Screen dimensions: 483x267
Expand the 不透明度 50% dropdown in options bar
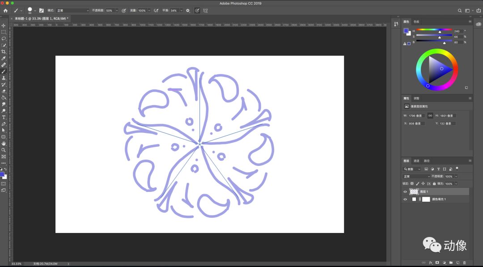pos(117,10)
